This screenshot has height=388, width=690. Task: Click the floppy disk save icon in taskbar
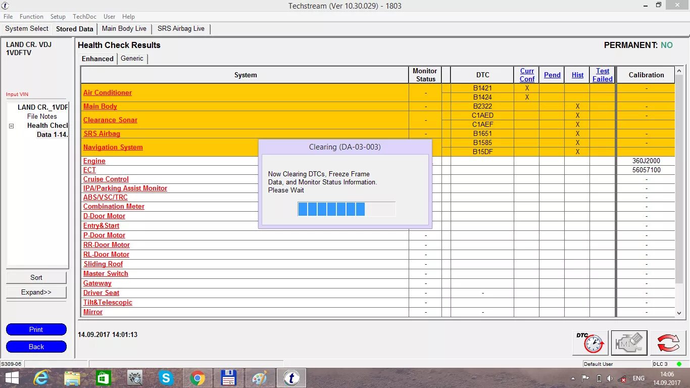pyautogui.click(x=229, y=378)
